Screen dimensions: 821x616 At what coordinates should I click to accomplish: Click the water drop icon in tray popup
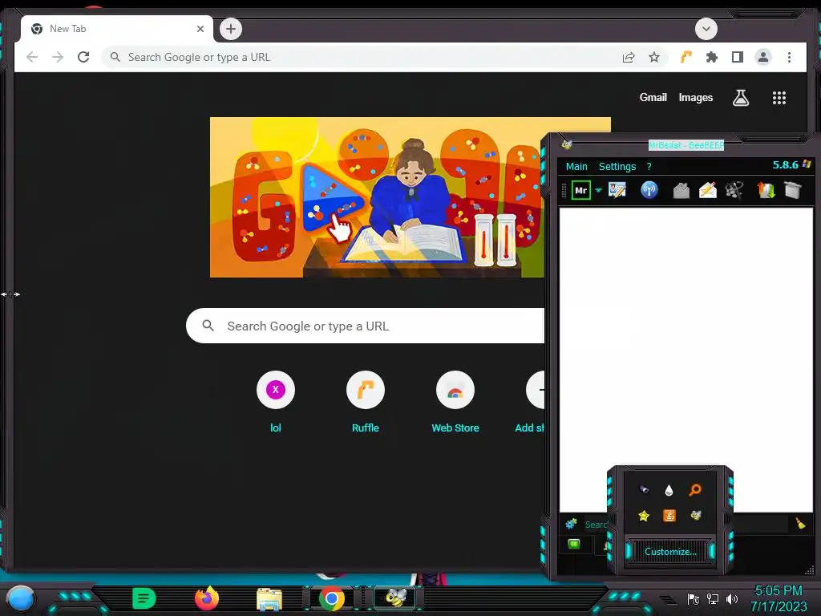tap(669, 490)
